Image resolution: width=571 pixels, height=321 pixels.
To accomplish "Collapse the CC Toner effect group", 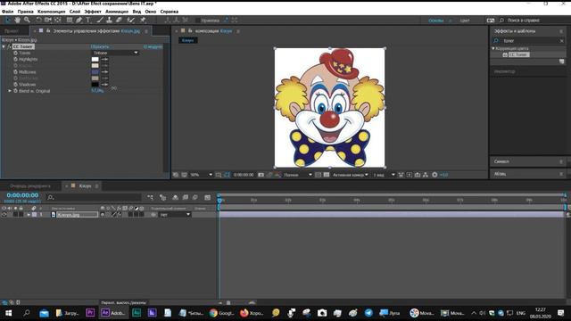I will pos(4,46).
